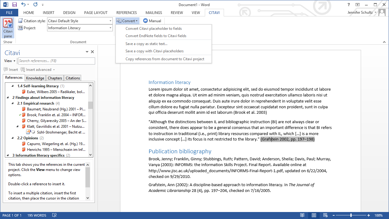Click reference list vertical scrollbar thumb
389x219 pixels.
91,105
